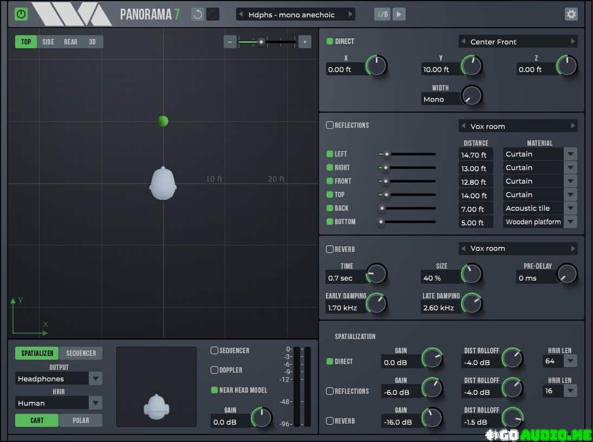Image resolution: width=593 pixels, height=442 pixels.
Task: Select next Direct position preset arrow
Action: (573, 41)
